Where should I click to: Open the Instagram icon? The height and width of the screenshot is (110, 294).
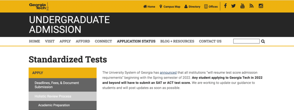click(261, 6)
